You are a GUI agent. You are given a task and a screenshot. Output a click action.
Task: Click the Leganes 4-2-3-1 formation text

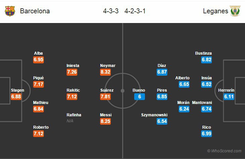pos(135,11)
